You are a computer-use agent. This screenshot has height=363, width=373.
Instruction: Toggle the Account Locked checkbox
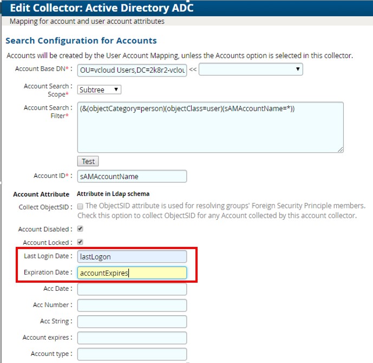point(80,242)
